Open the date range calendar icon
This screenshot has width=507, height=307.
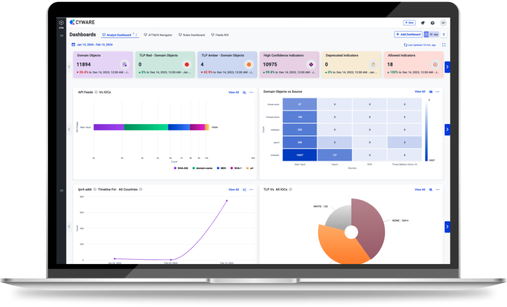(x=73, y=44)
